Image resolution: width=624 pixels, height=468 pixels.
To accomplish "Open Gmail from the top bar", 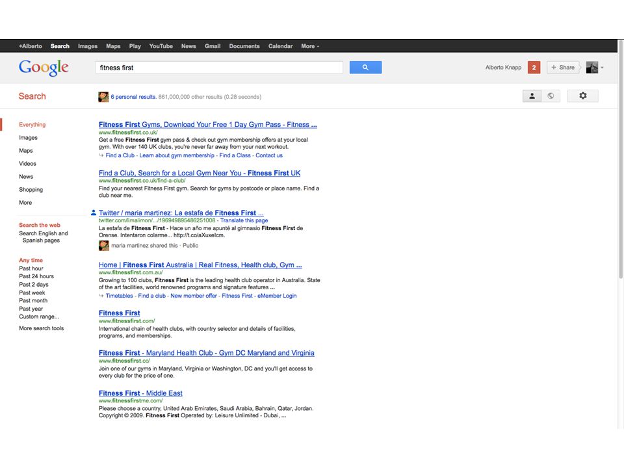I will (x=213, y=46).
